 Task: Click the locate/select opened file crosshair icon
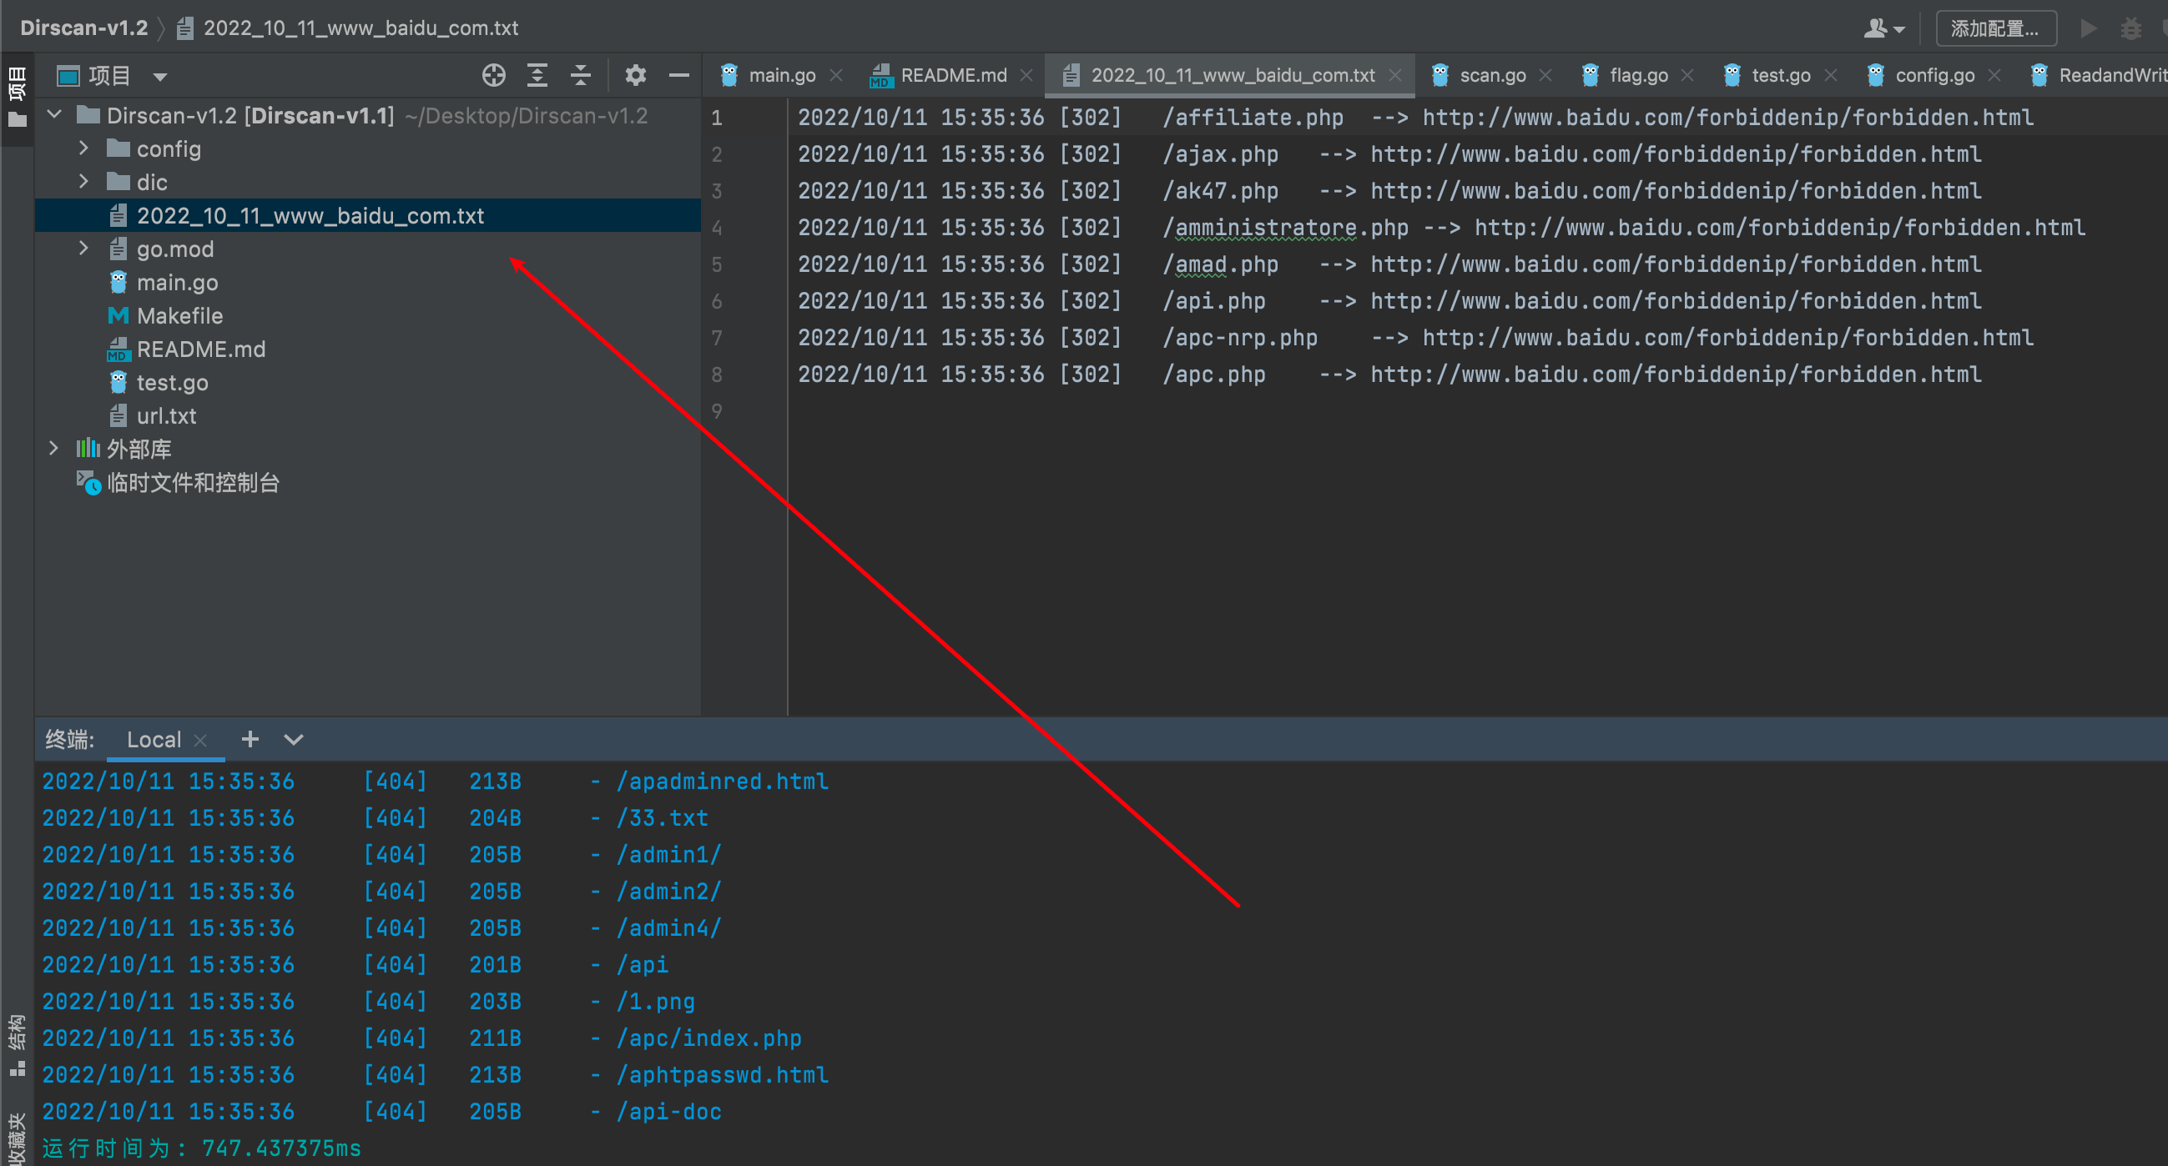point(493,76)
